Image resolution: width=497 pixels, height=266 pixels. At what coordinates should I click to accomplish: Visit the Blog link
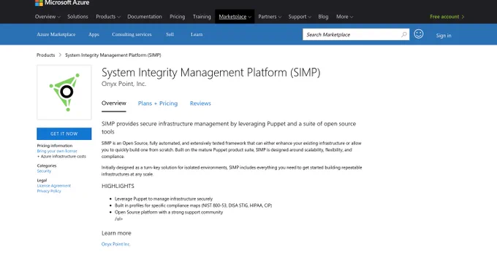(323, 17)
